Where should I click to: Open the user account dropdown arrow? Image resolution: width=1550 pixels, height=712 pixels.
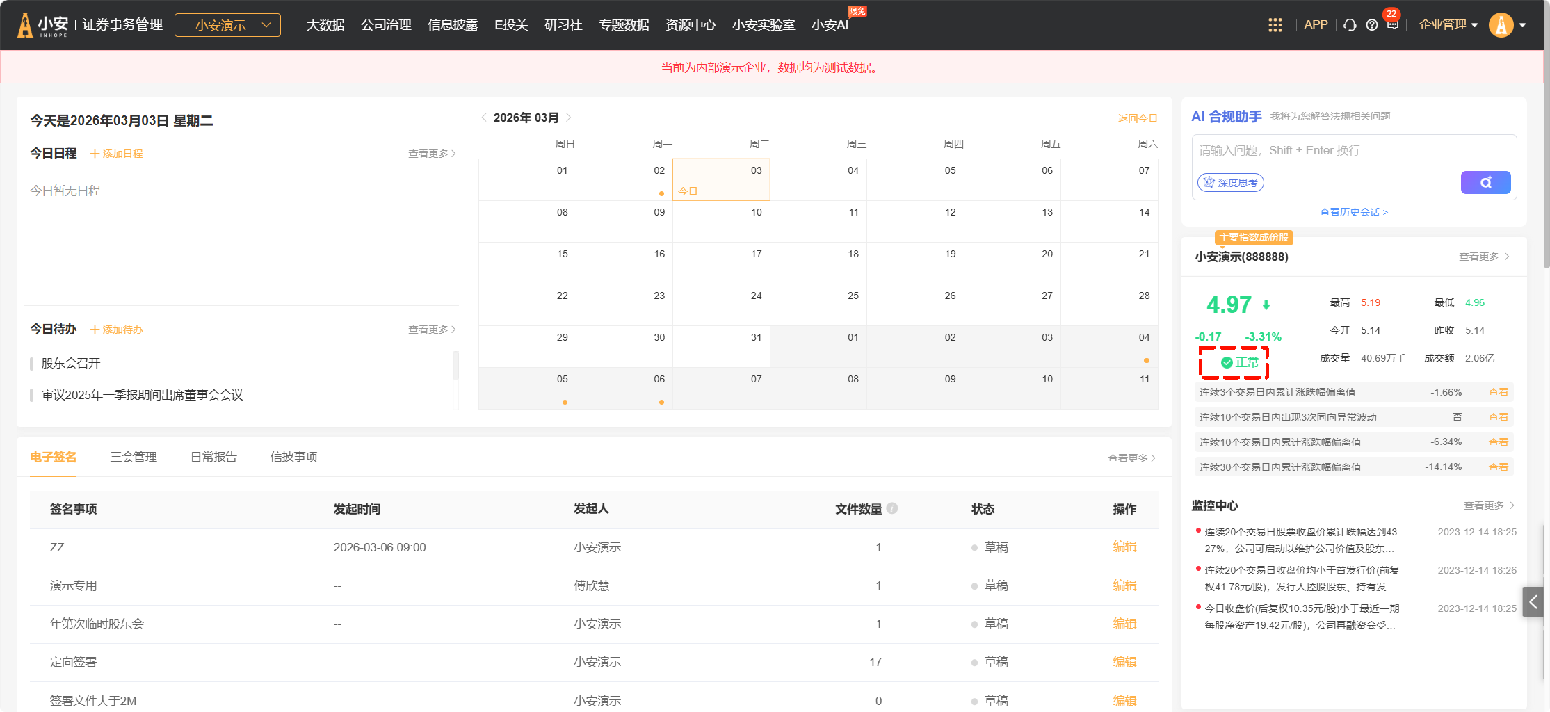(x=1523, y=25)
